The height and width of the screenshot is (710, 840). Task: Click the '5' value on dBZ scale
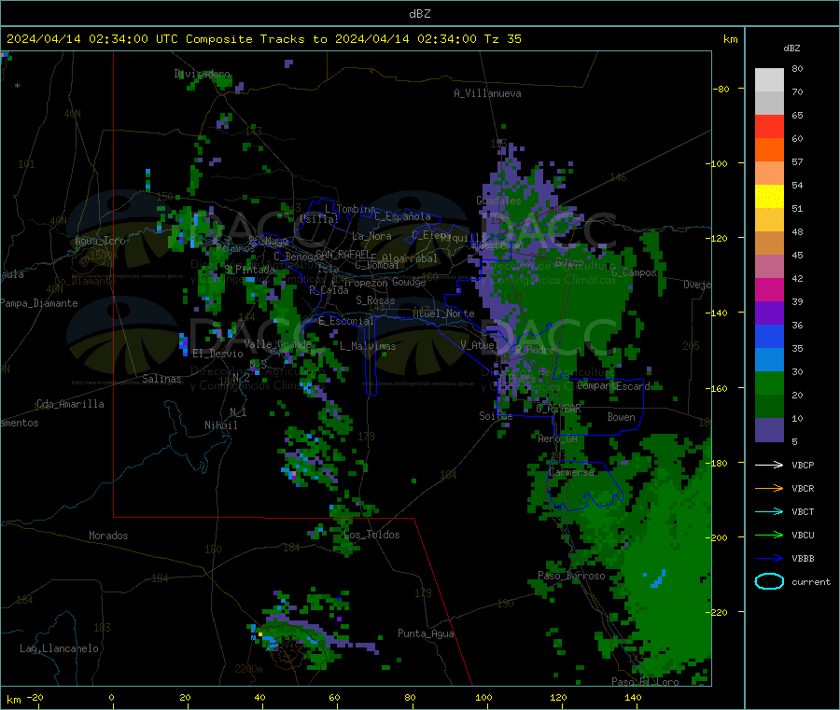(x=794, y=441)
